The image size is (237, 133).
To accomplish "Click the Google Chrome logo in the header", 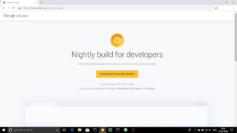I will click(16, 16).
